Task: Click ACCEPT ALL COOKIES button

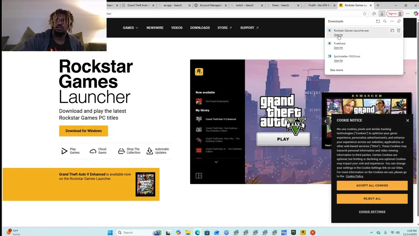Action: click(372, 186)
